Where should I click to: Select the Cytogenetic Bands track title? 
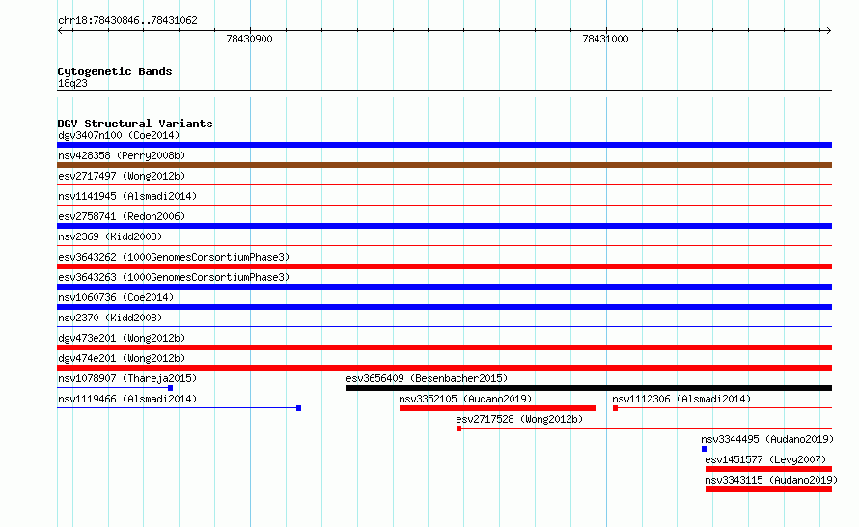pos(115,71)
